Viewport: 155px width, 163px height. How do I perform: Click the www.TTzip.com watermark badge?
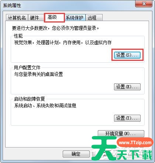pos(135,143)
